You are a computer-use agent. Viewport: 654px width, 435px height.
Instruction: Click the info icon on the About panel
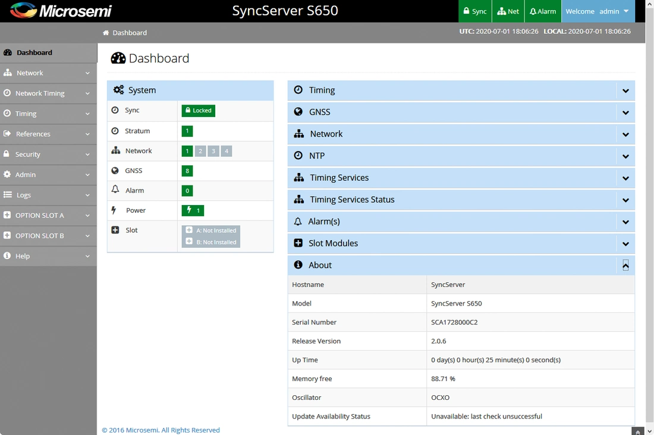298,264
